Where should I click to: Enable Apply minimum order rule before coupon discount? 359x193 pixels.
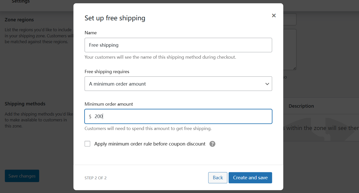click(x=87, y=143)
